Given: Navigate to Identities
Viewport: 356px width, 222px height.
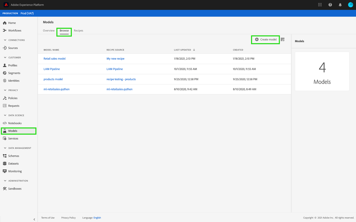Looking at the screenshot, I should point(13,80).
